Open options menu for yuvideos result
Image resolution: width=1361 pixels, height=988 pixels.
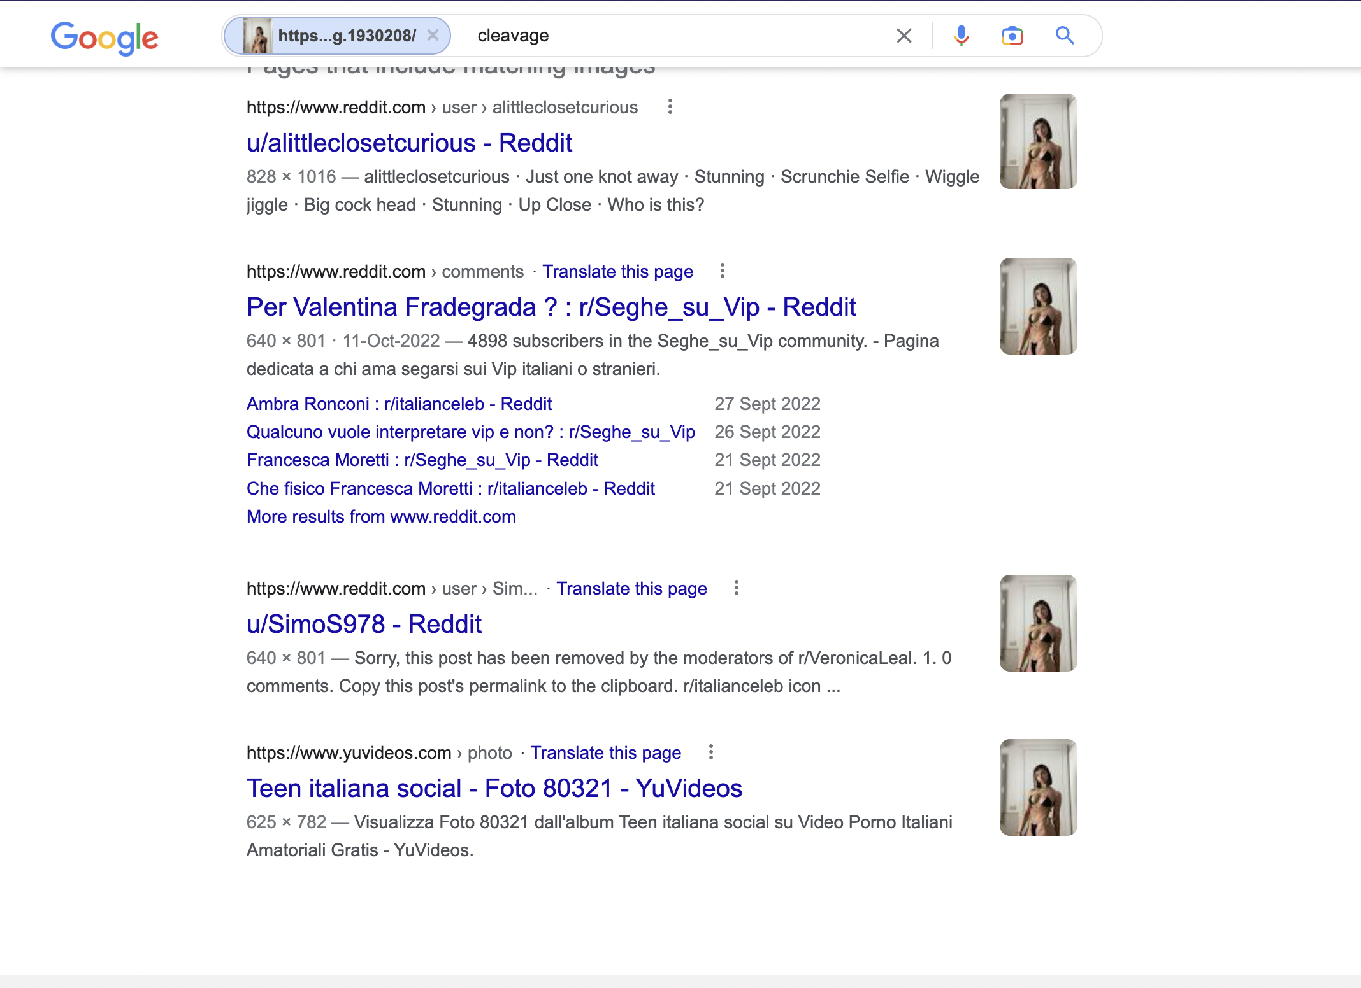[710, 752]
